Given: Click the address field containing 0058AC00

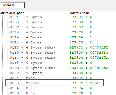Looking at the screenshot, I should click(13, 5).
